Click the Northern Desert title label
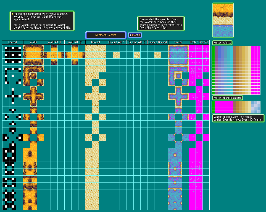 coord(106,35)
